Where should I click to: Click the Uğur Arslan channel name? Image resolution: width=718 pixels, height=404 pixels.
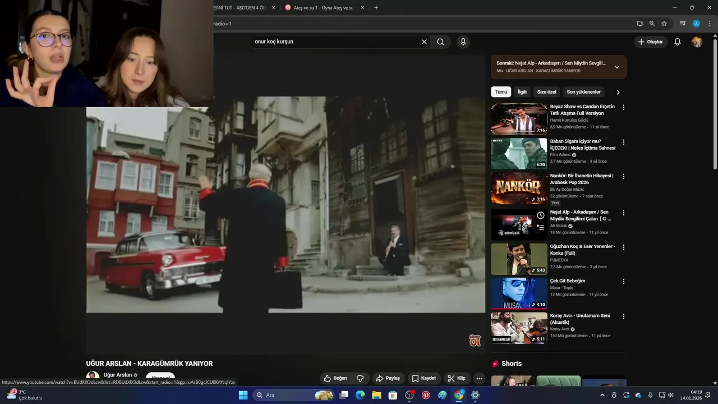click(118, 375)
